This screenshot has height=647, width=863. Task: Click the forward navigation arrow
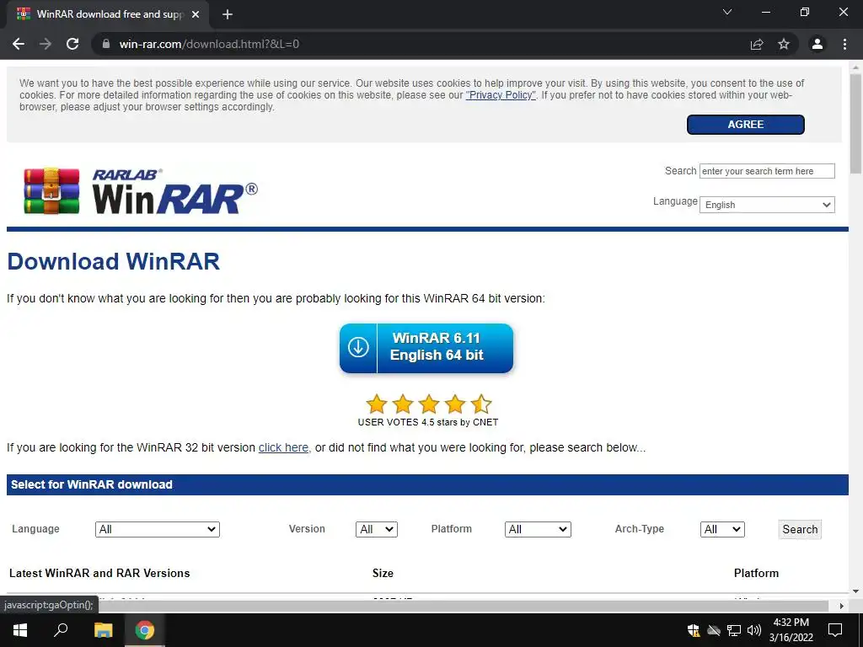coord(46,44)
